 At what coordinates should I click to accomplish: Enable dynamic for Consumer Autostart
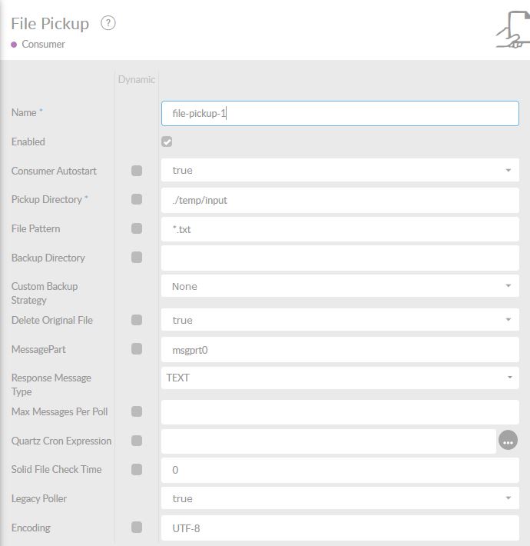click(137, 171)
